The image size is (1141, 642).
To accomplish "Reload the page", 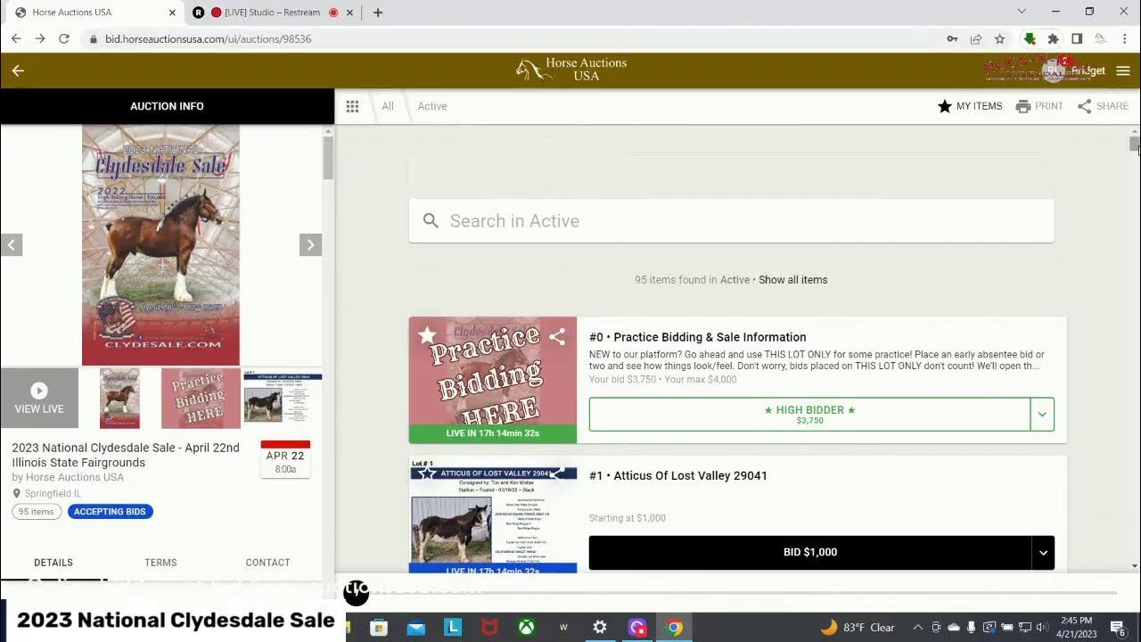I will (63, 38).
